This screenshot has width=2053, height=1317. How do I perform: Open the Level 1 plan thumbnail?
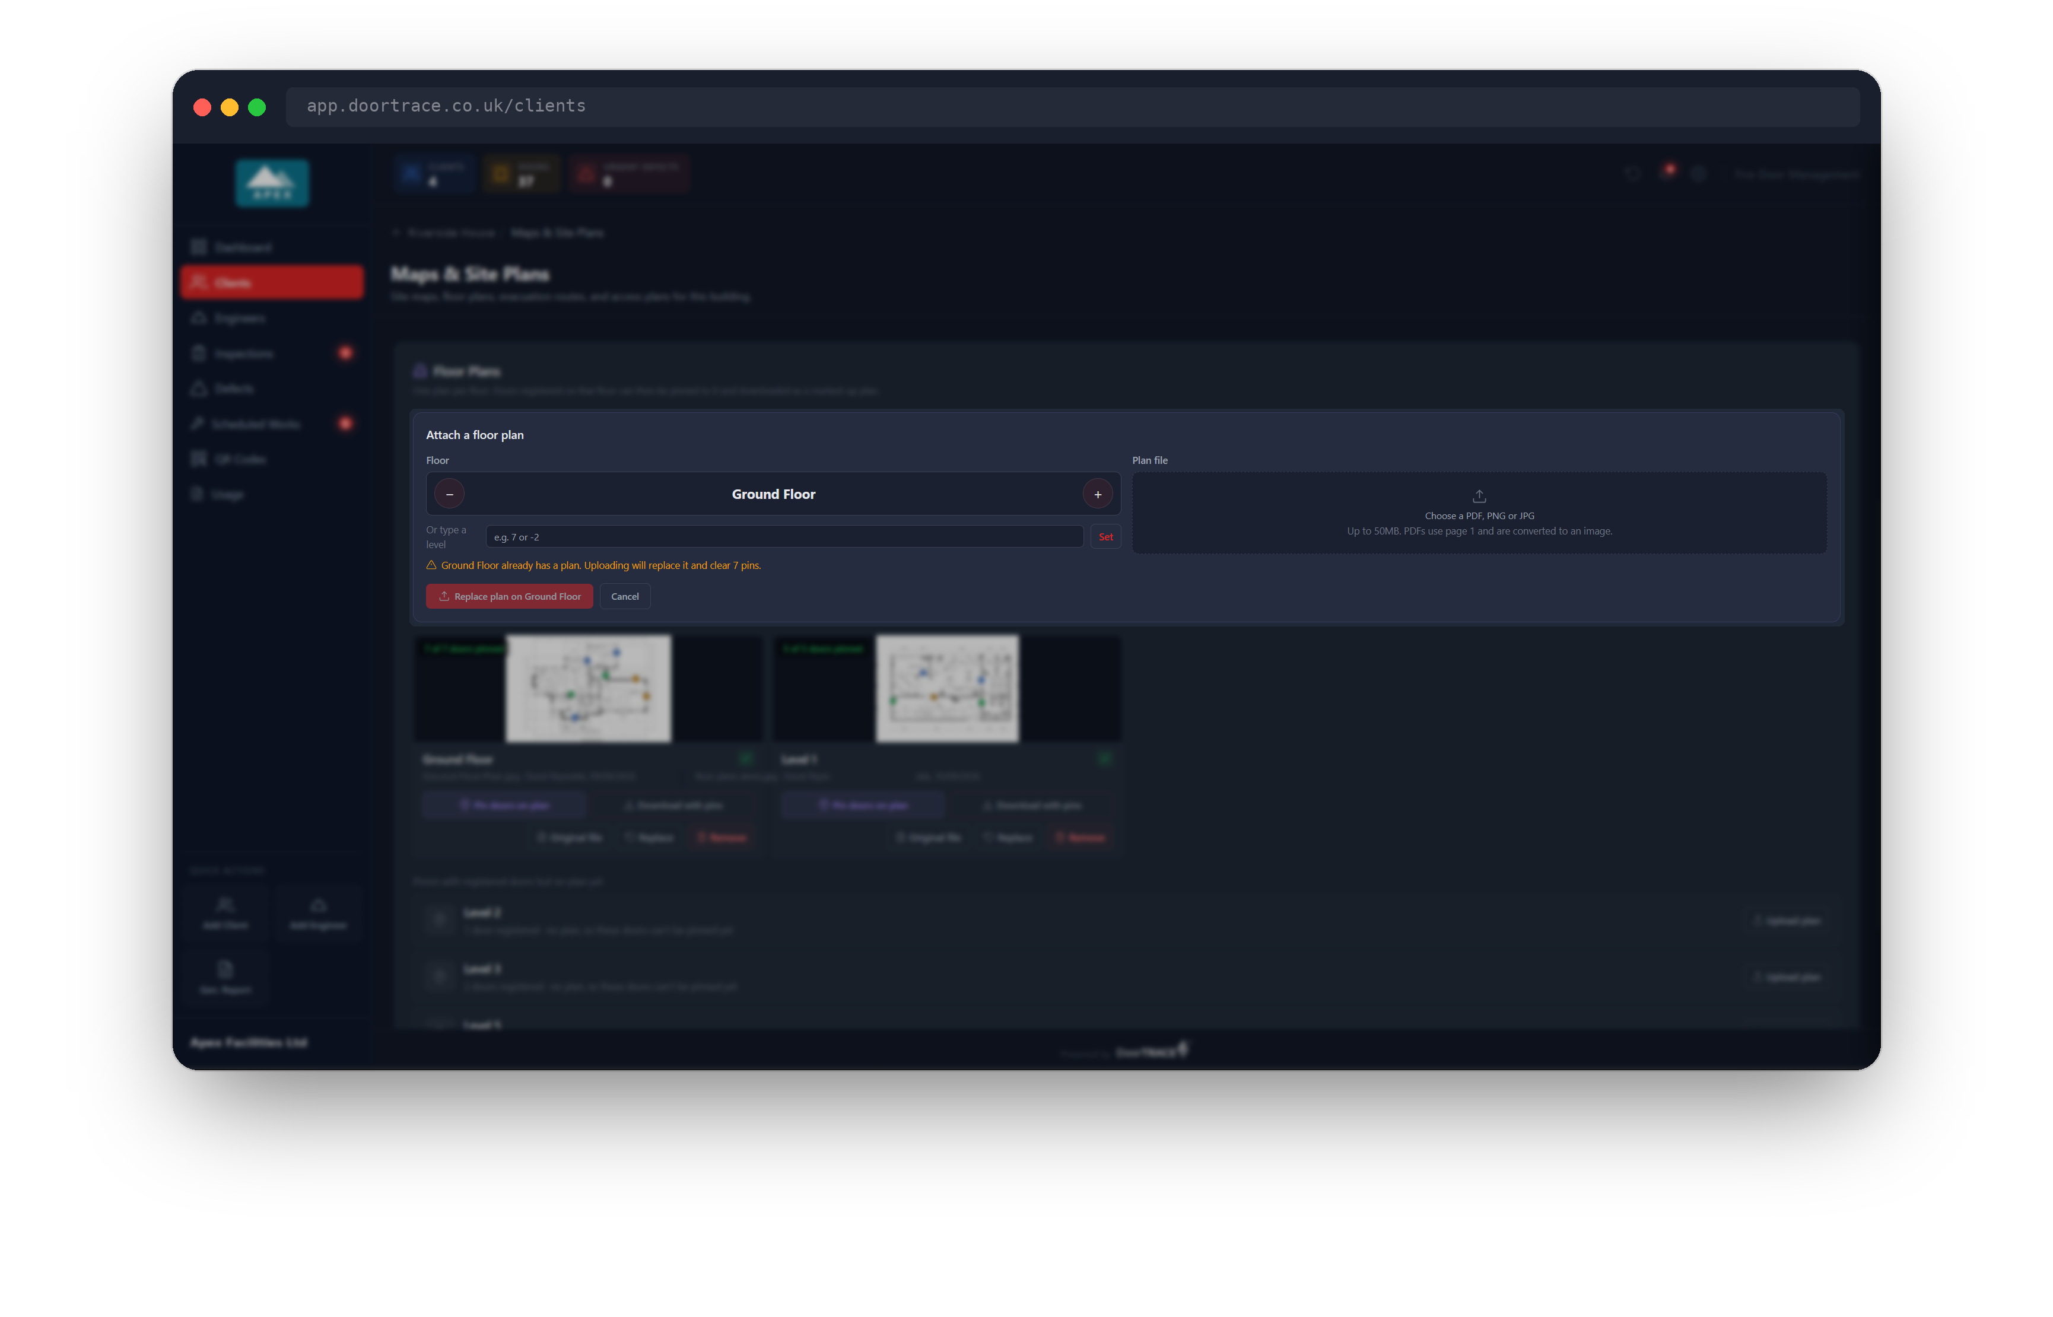[947, 688]
